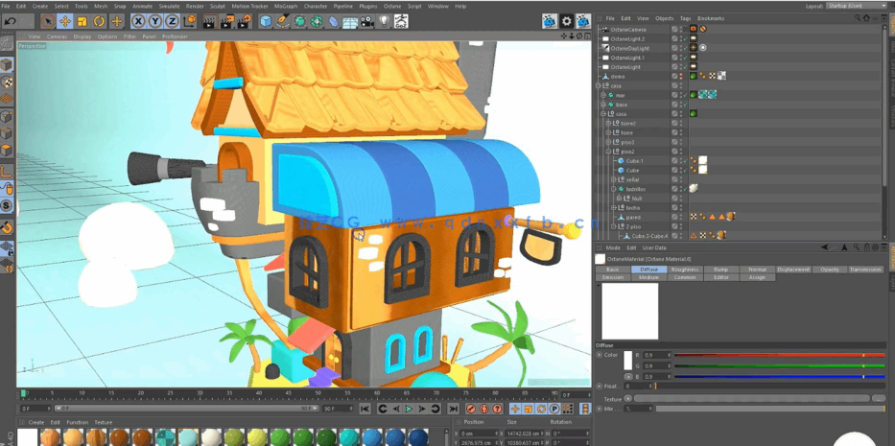This screenshot has height=446, width=895.
Task: Select the OctaneCamera object
Action: point(626,29)
